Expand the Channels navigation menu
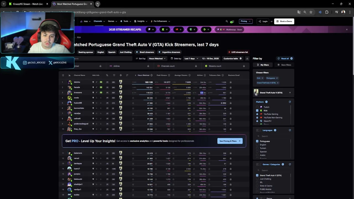This screenshot has height=199, width=354. [x=99, y=21]
